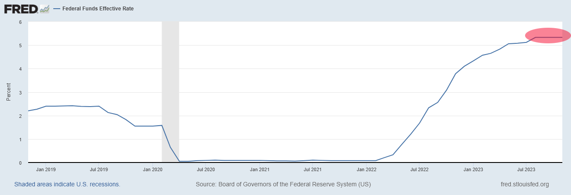The width and height of the screenshot is (571, 195).
Task: Click the y-axis value 6
Action: pos(20,22)
